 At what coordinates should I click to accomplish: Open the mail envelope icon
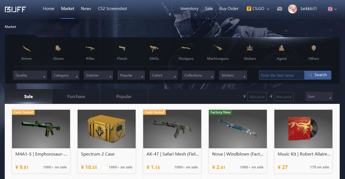tap(279, 9)
